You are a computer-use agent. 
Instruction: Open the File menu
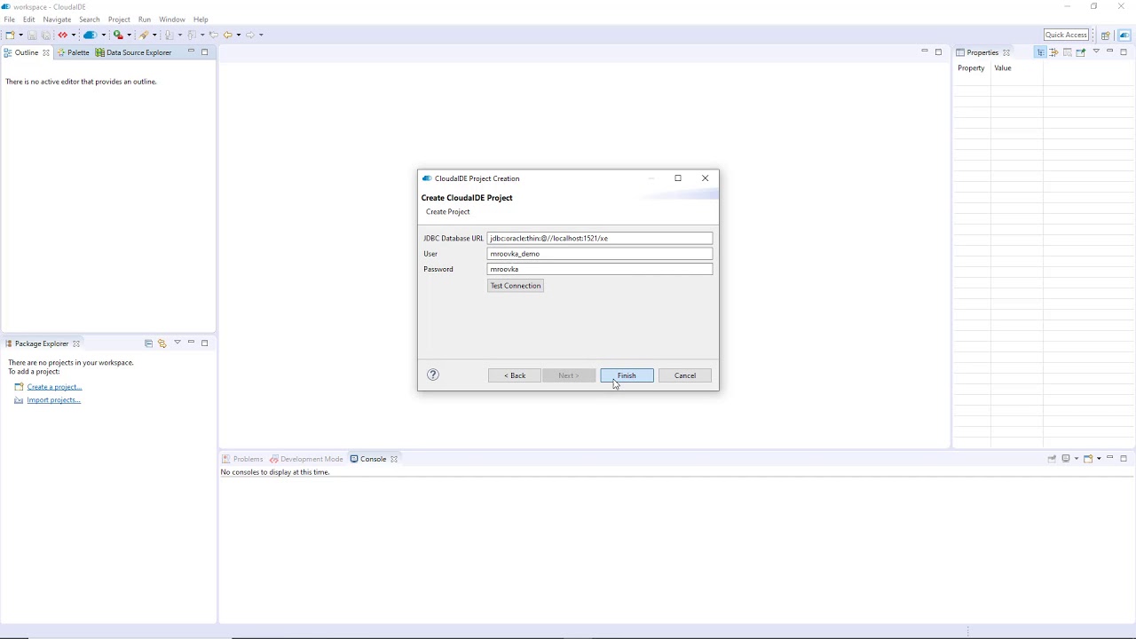click(x=9, y=20)
